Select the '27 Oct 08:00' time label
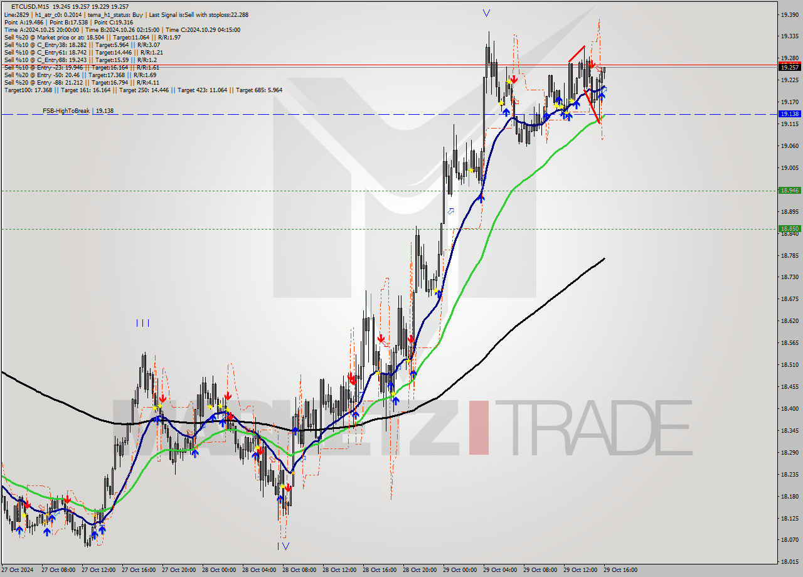 [58, 570]
